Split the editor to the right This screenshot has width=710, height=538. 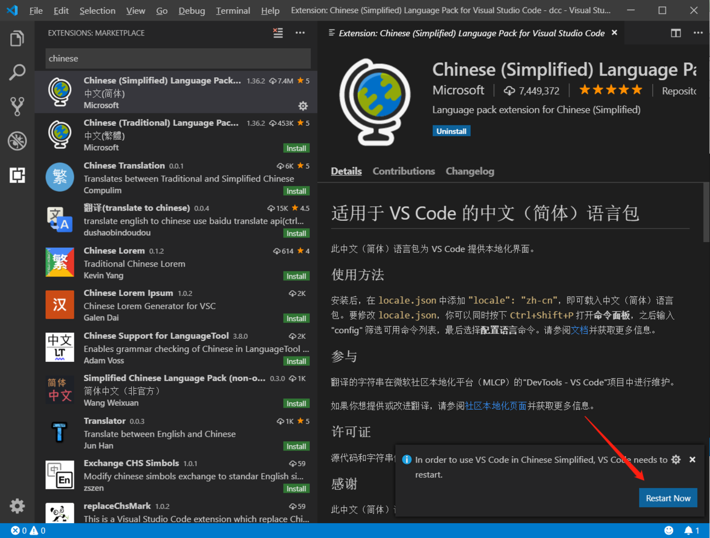(x=676, y=33)
